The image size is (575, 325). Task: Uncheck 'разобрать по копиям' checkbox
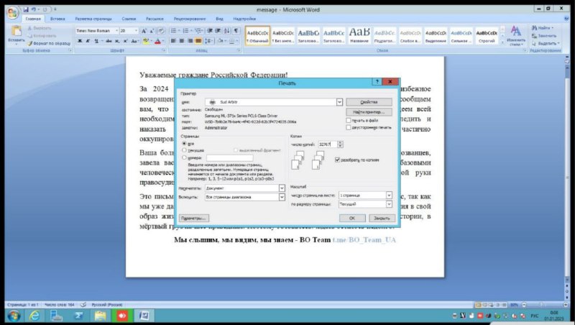tap(337, 160)
